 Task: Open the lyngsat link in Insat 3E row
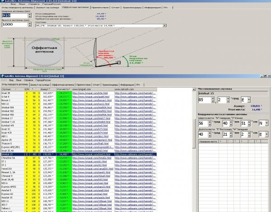click(x=90, y=93)
